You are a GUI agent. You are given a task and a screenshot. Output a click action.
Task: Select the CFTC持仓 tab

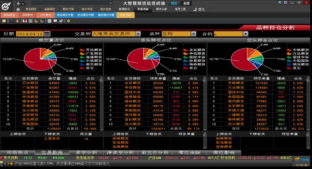[45, 15]
